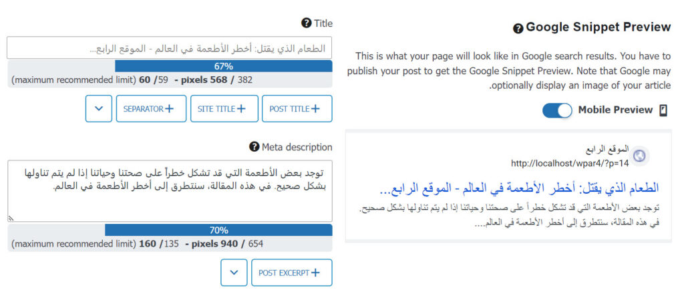
Task: Insert the SEPARATOR tag into title
Action: click(150, 109)
